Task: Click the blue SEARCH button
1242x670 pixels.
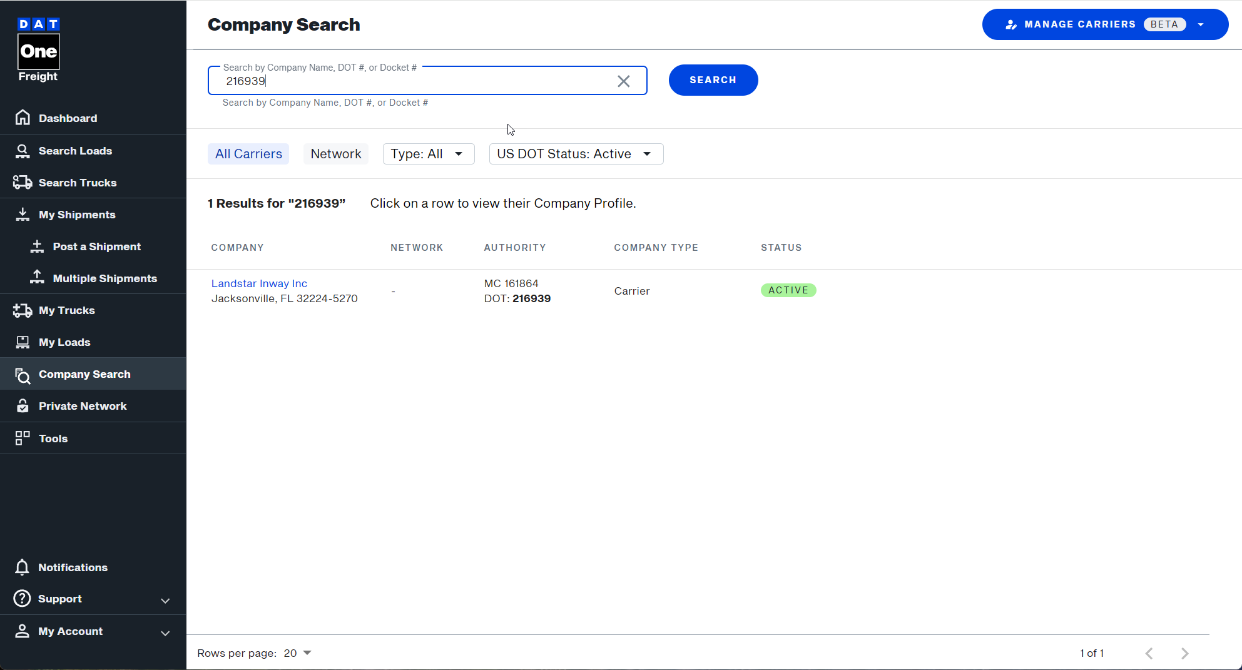Action: [713, 80]
